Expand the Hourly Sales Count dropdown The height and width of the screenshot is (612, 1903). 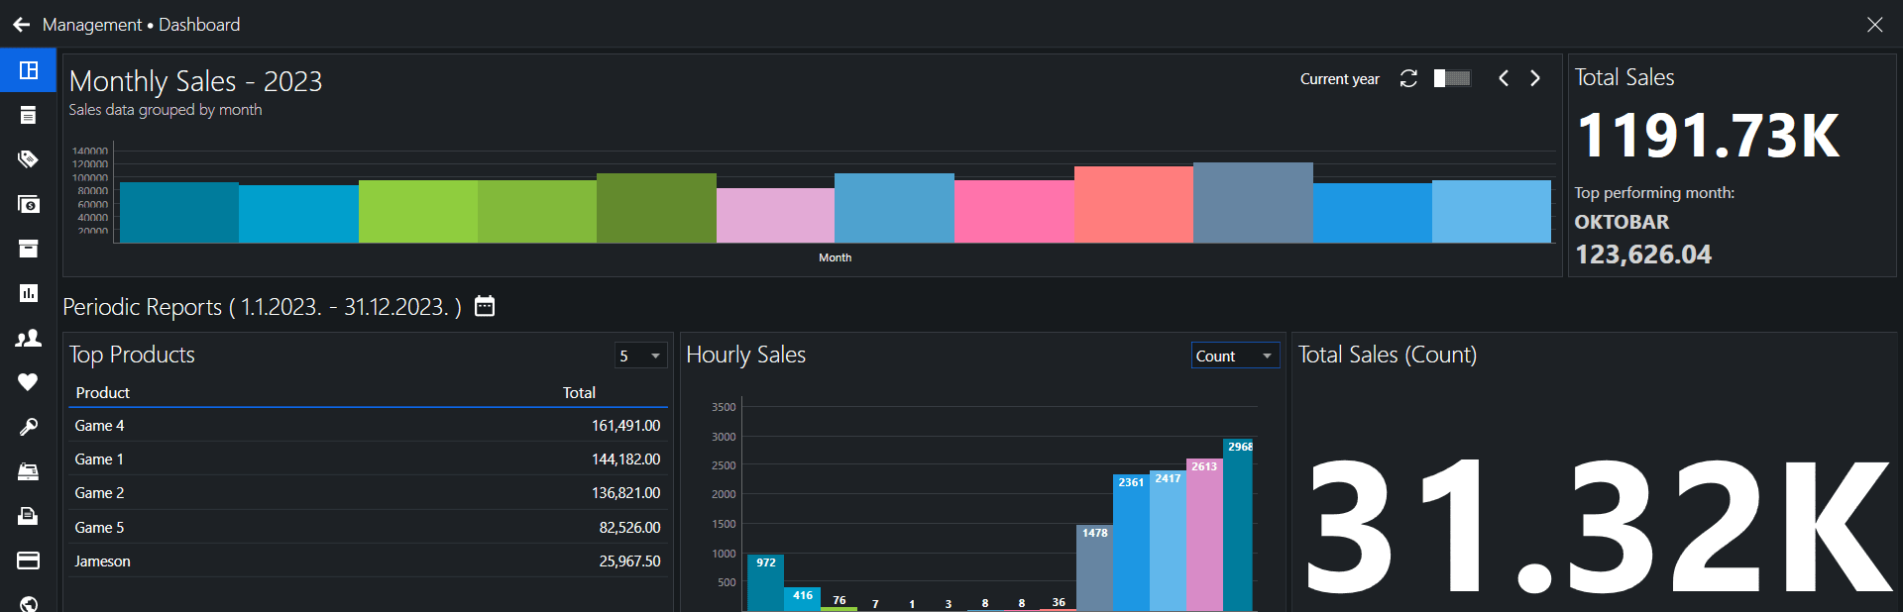click(x=1234, y=356)
